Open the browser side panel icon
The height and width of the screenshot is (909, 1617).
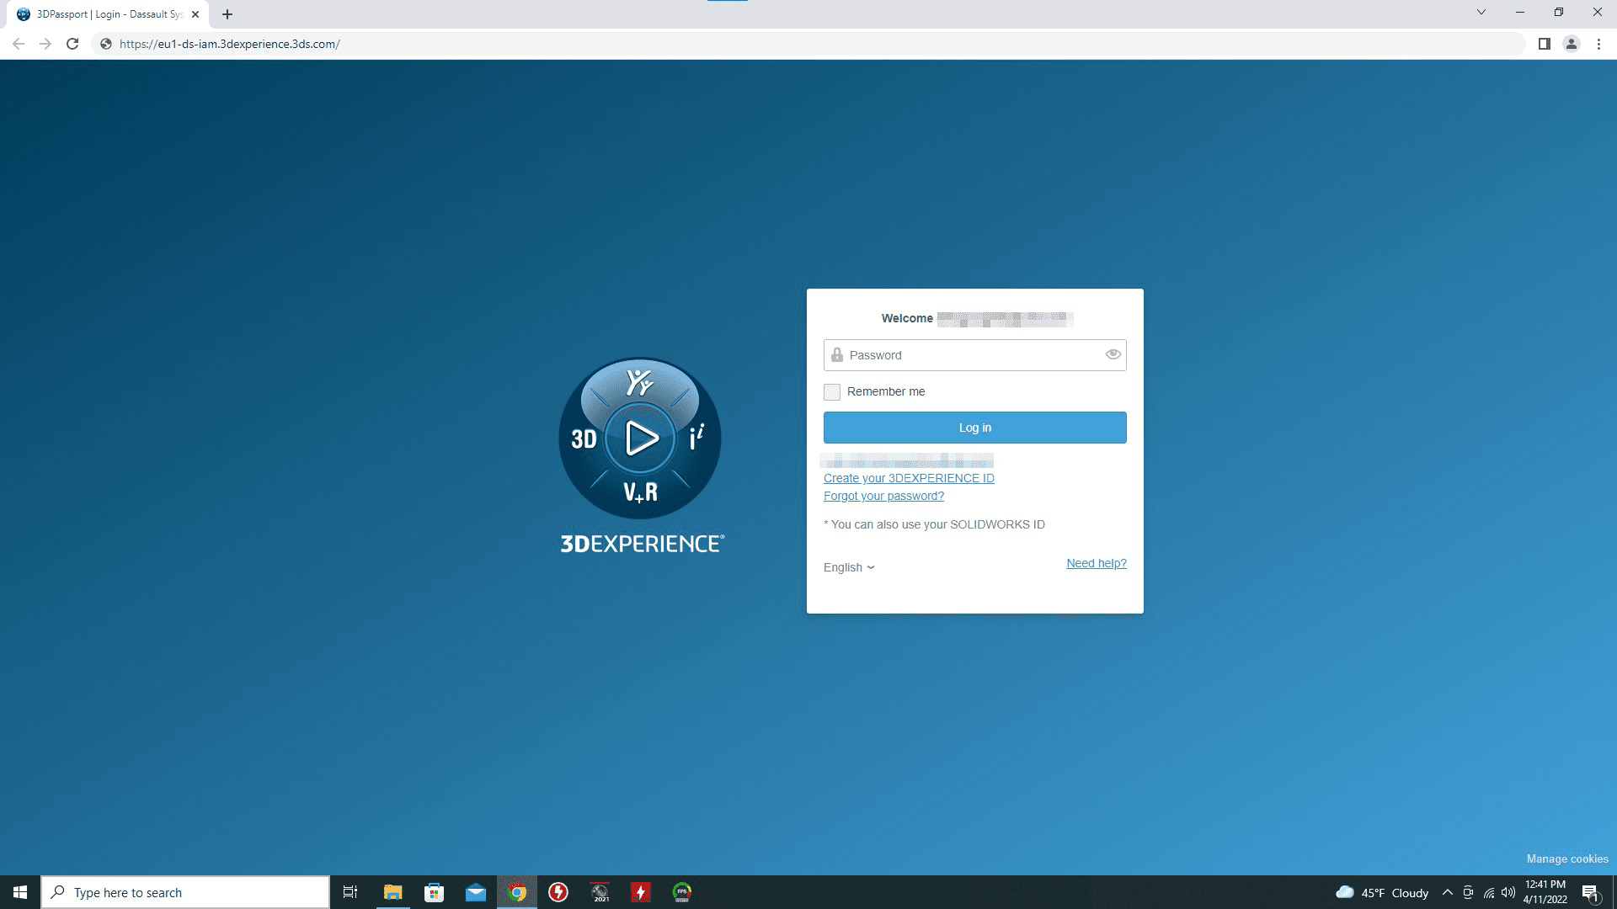[1544, 44]
